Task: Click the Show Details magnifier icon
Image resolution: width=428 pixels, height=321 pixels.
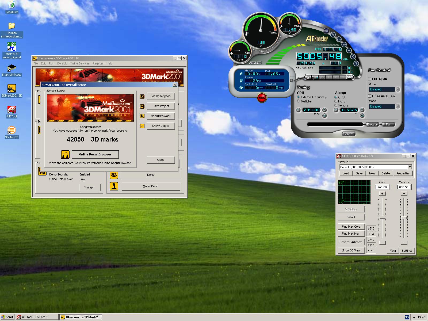Action: coord(142,126)
